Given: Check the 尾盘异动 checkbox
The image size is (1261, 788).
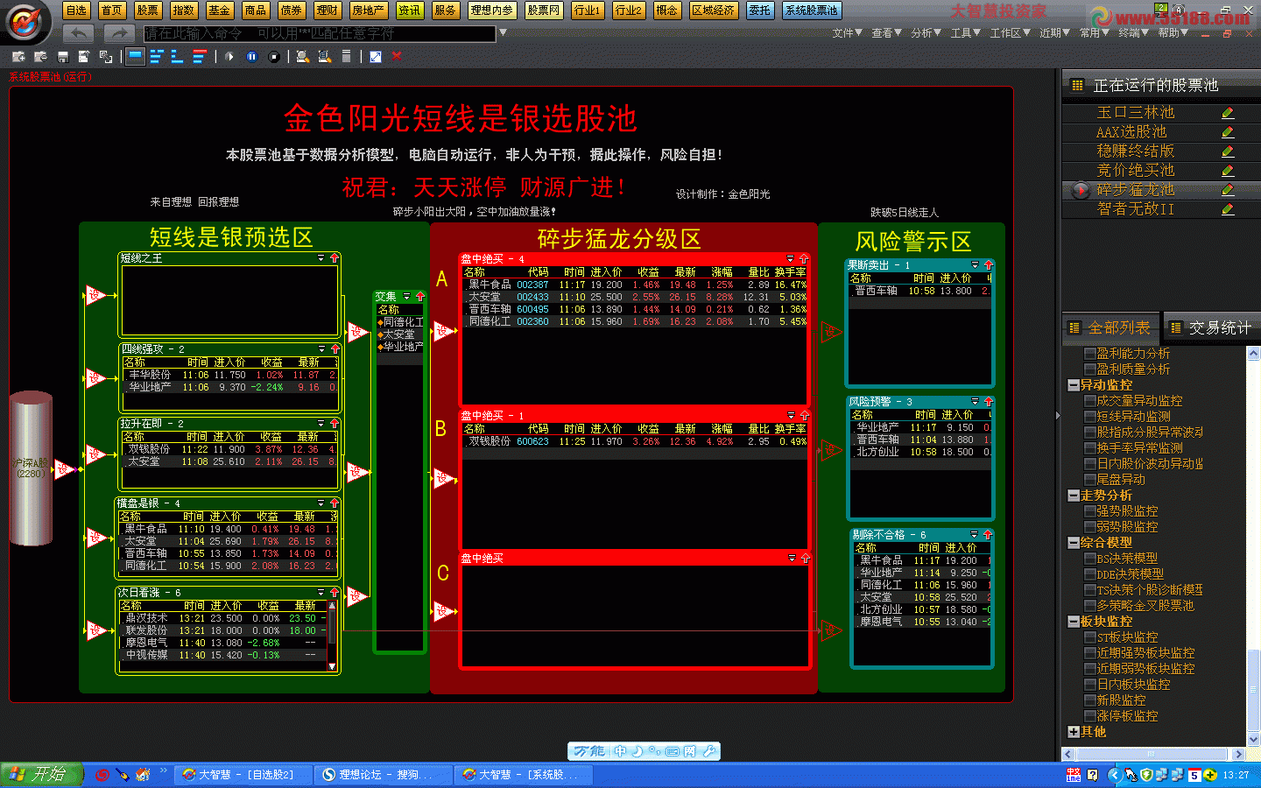Looking at the screenshot, I should tap(1089, 480).
